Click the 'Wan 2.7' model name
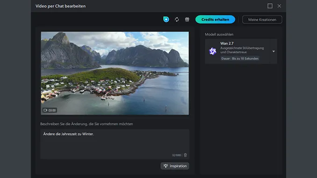 227,43
